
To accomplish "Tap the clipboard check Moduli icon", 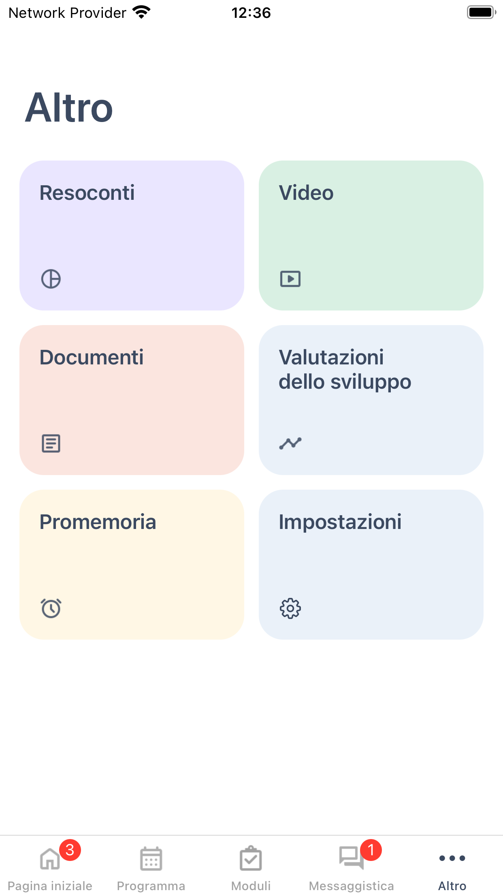I will (x=251, y=859).
